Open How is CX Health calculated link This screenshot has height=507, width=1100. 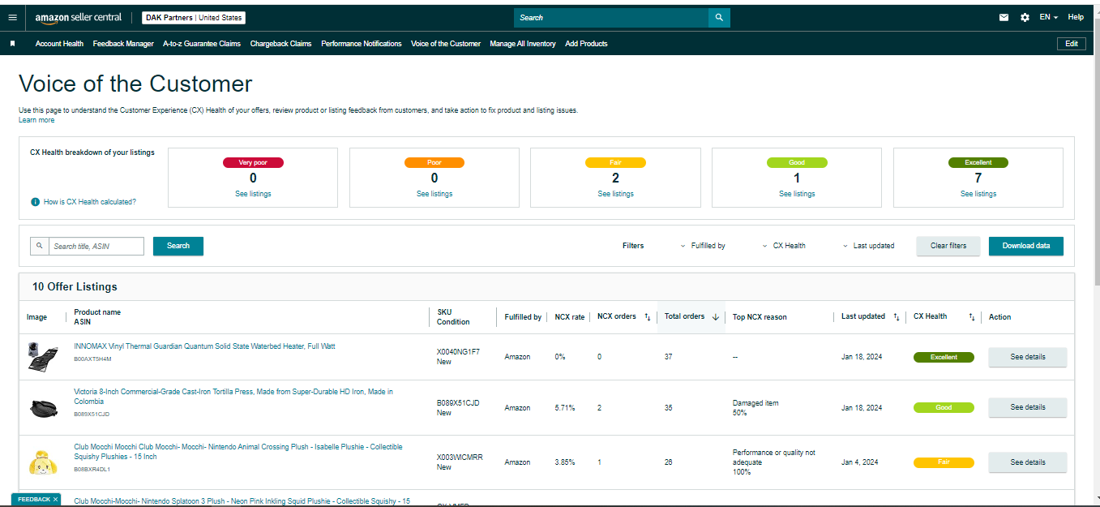[x=90, y=202]
